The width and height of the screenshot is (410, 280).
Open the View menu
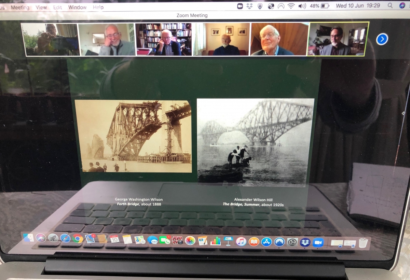pyautogui.click(x=41, y=7)
